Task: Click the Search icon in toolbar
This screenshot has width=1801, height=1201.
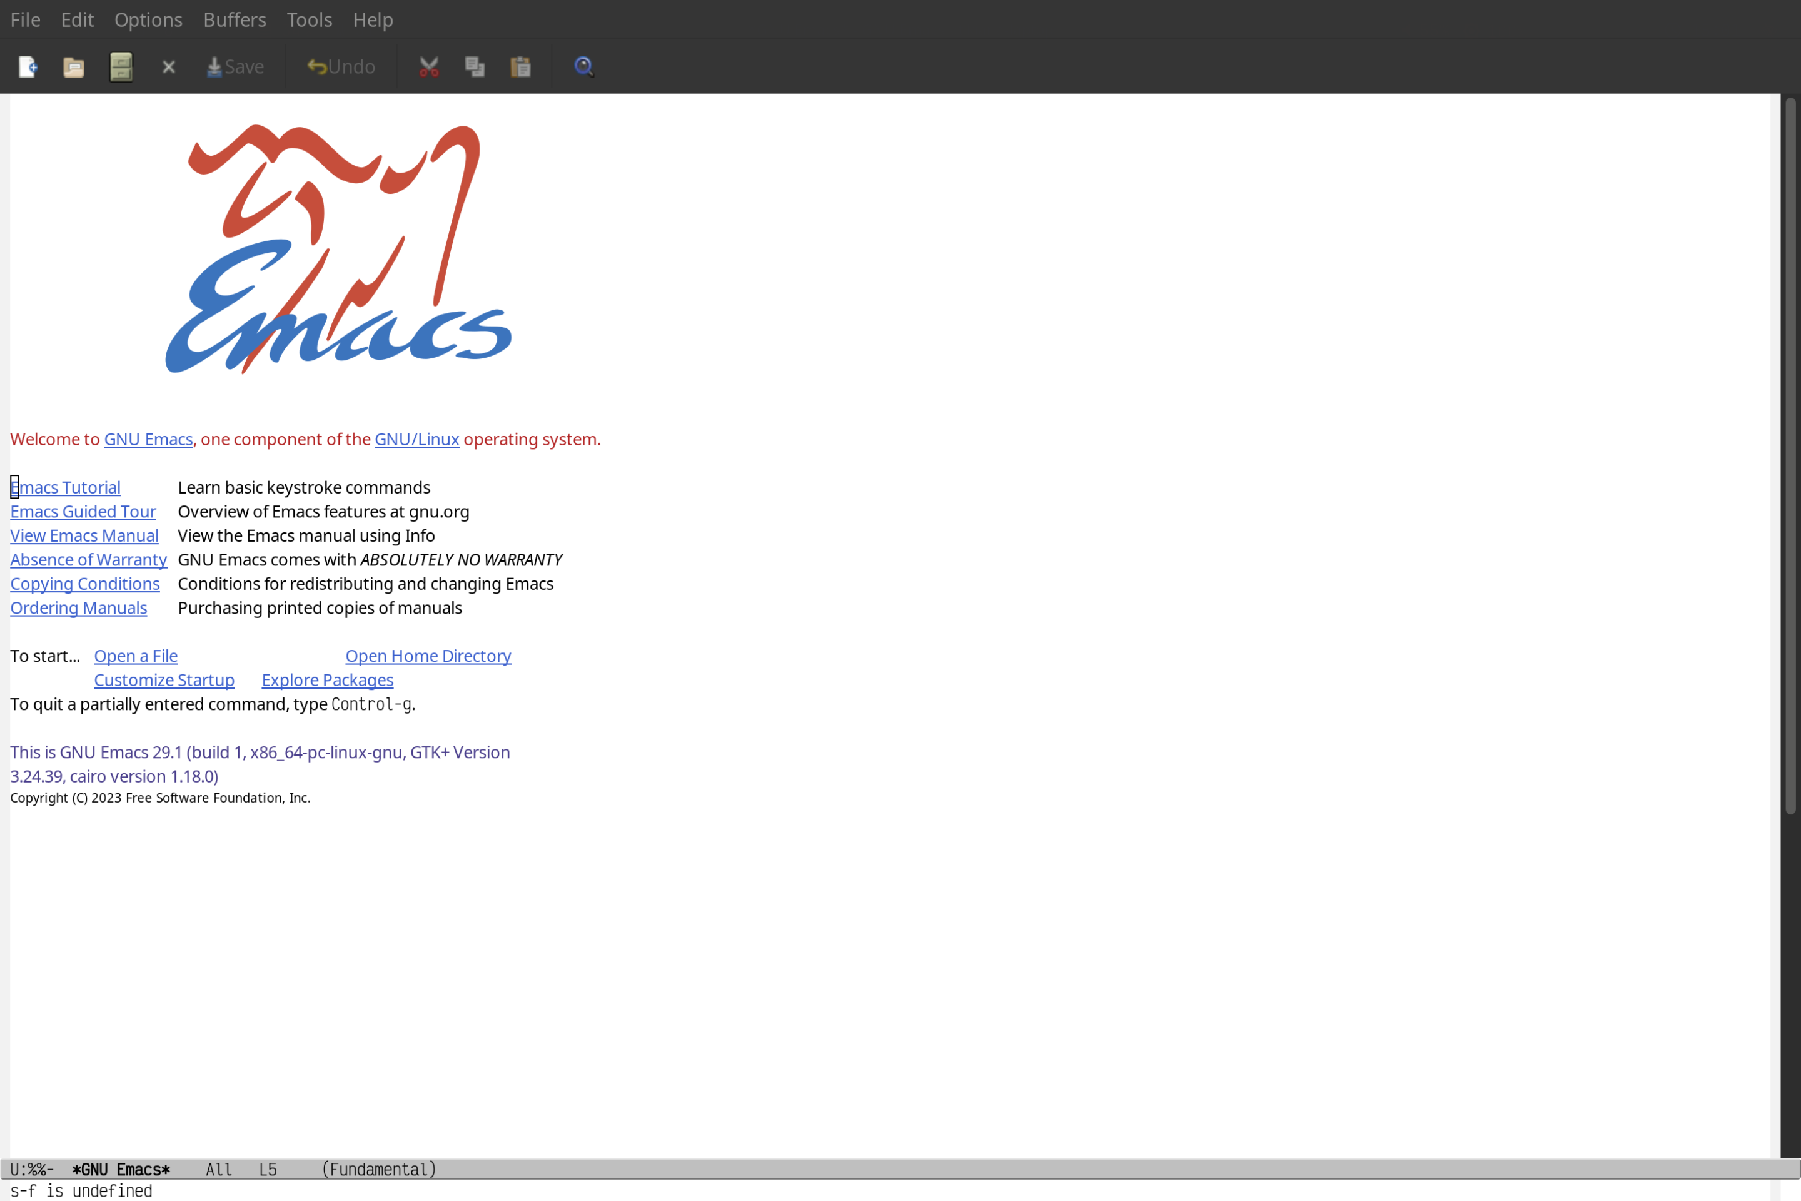Action: (x=583, y=66)
